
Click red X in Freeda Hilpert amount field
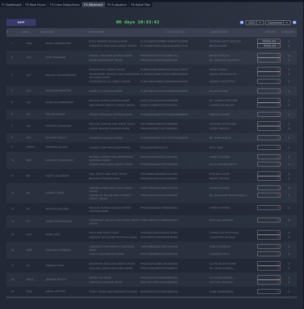click(278, 114)
